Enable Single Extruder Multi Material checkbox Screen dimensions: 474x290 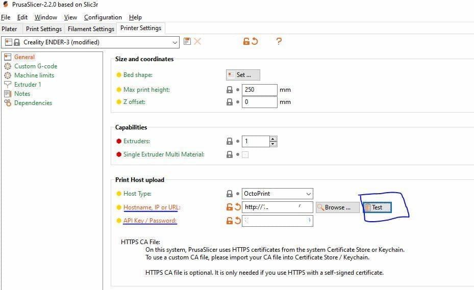coord(245,154)
